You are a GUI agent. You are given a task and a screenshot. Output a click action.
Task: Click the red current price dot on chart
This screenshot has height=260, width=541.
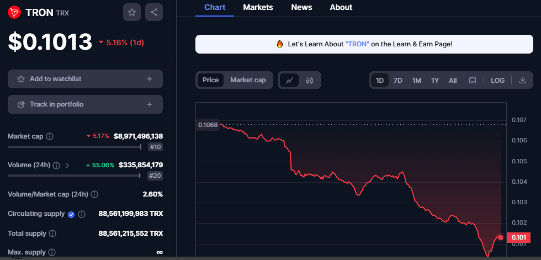(500, 237)
